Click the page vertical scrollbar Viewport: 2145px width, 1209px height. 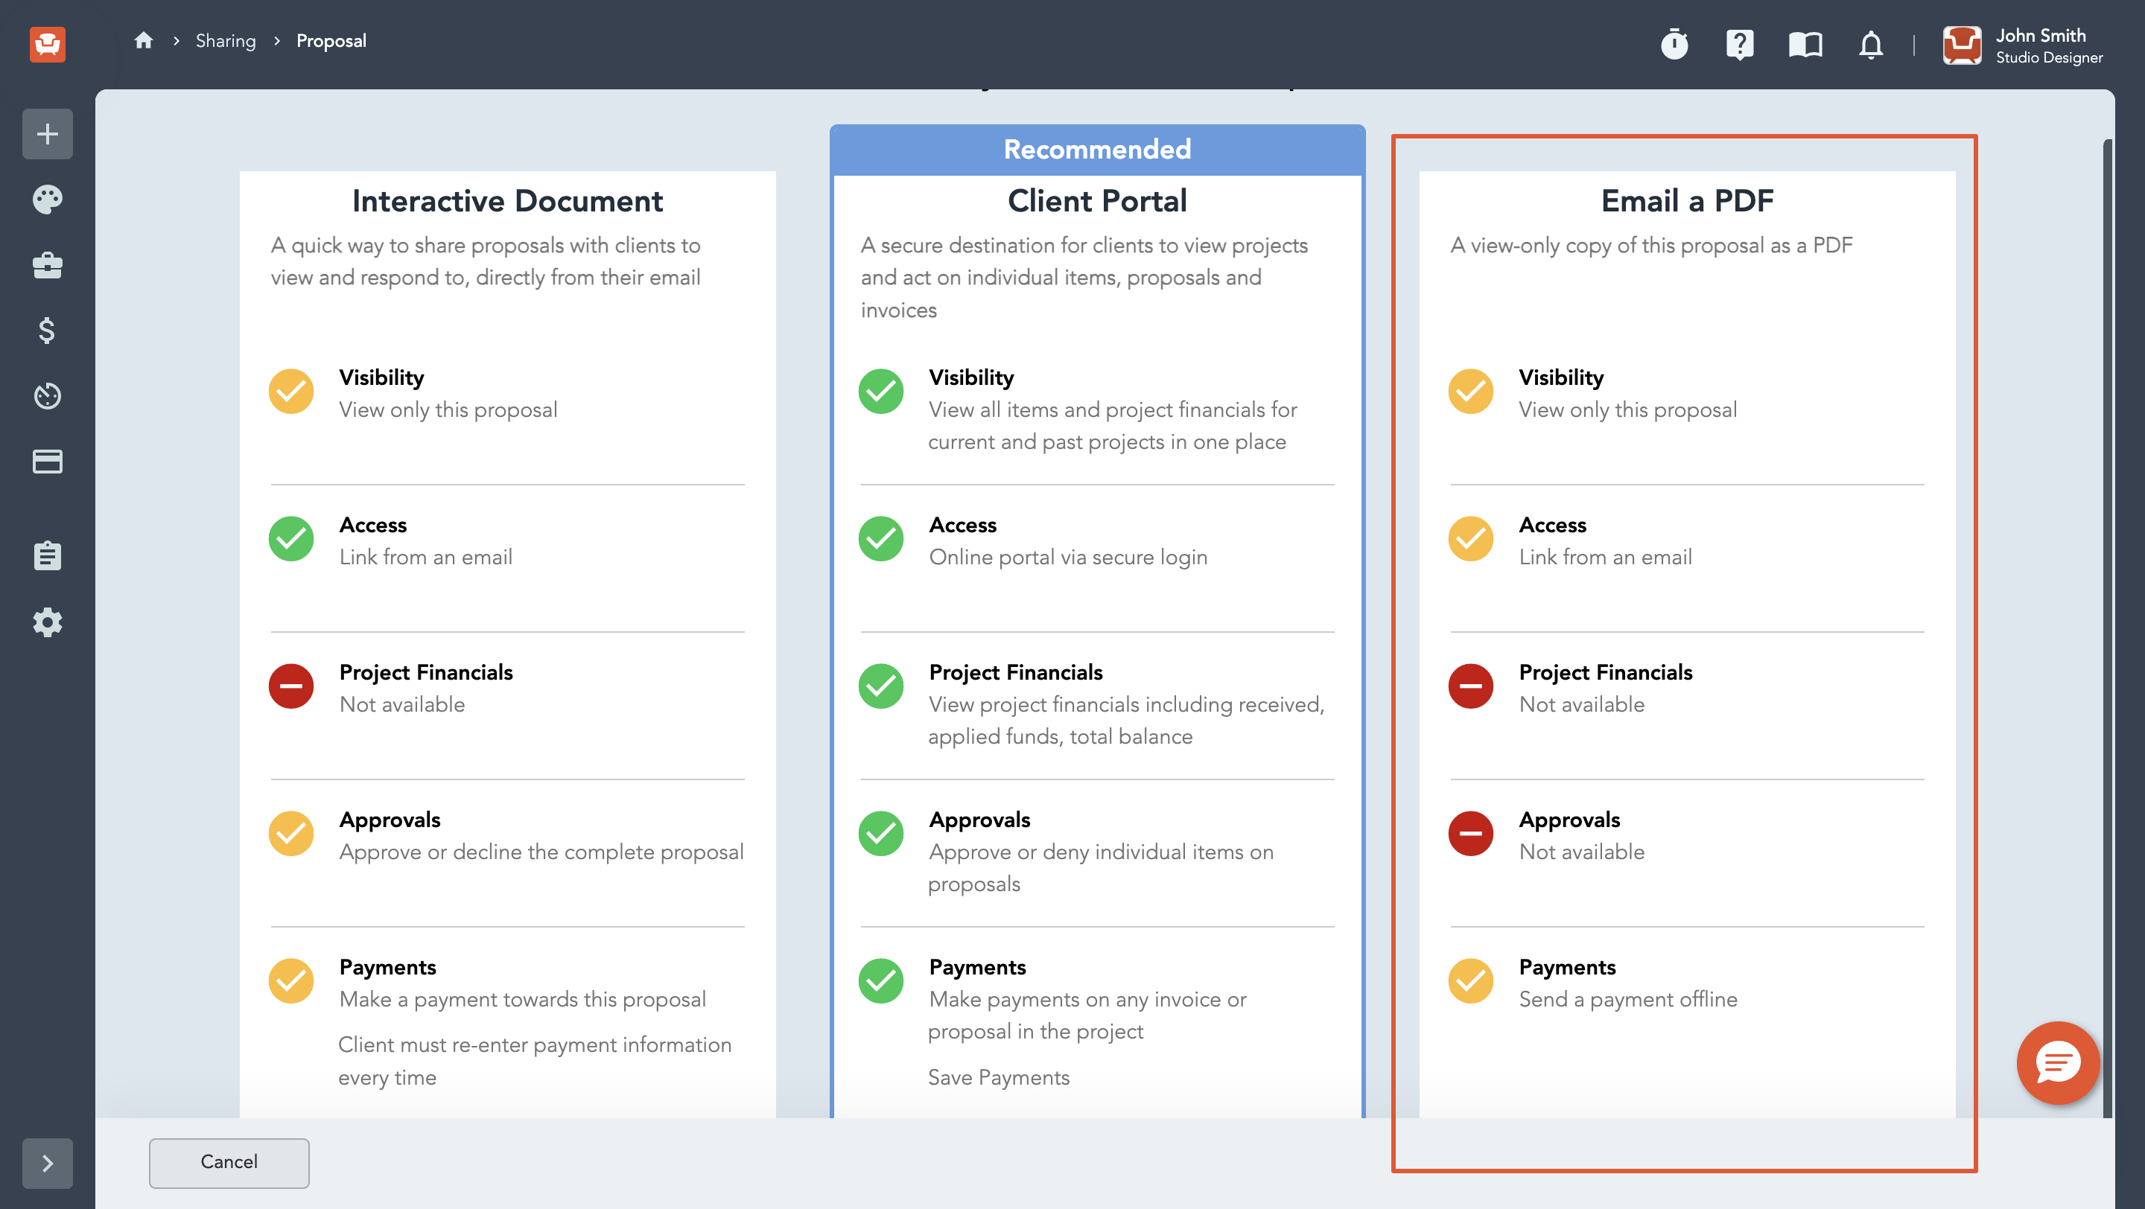[2108, 628]
